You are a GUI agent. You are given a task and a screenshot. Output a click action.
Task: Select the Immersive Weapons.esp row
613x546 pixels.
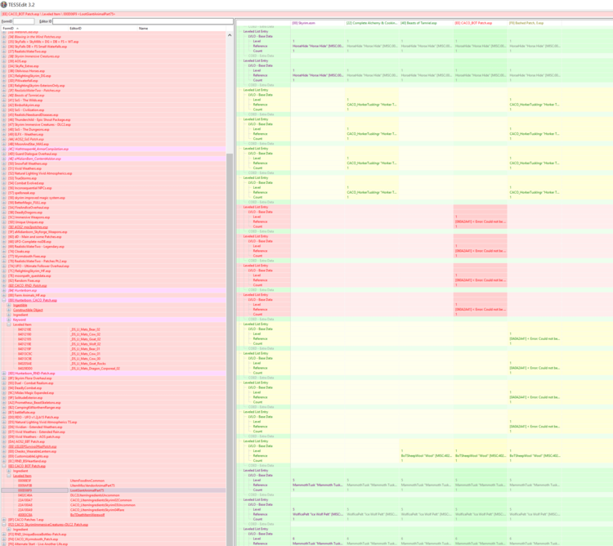point(114,217)
